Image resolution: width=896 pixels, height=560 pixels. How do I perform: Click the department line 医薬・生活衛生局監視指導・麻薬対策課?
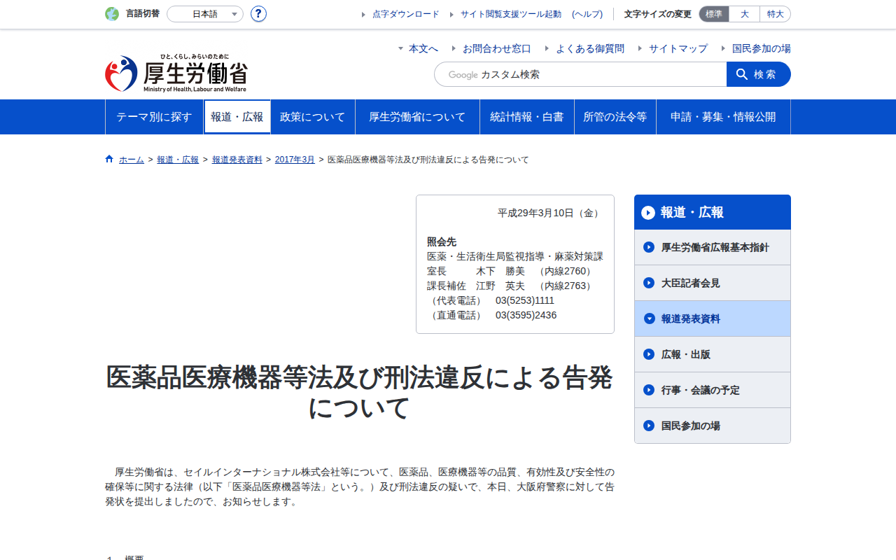click(x=515, y=256)
